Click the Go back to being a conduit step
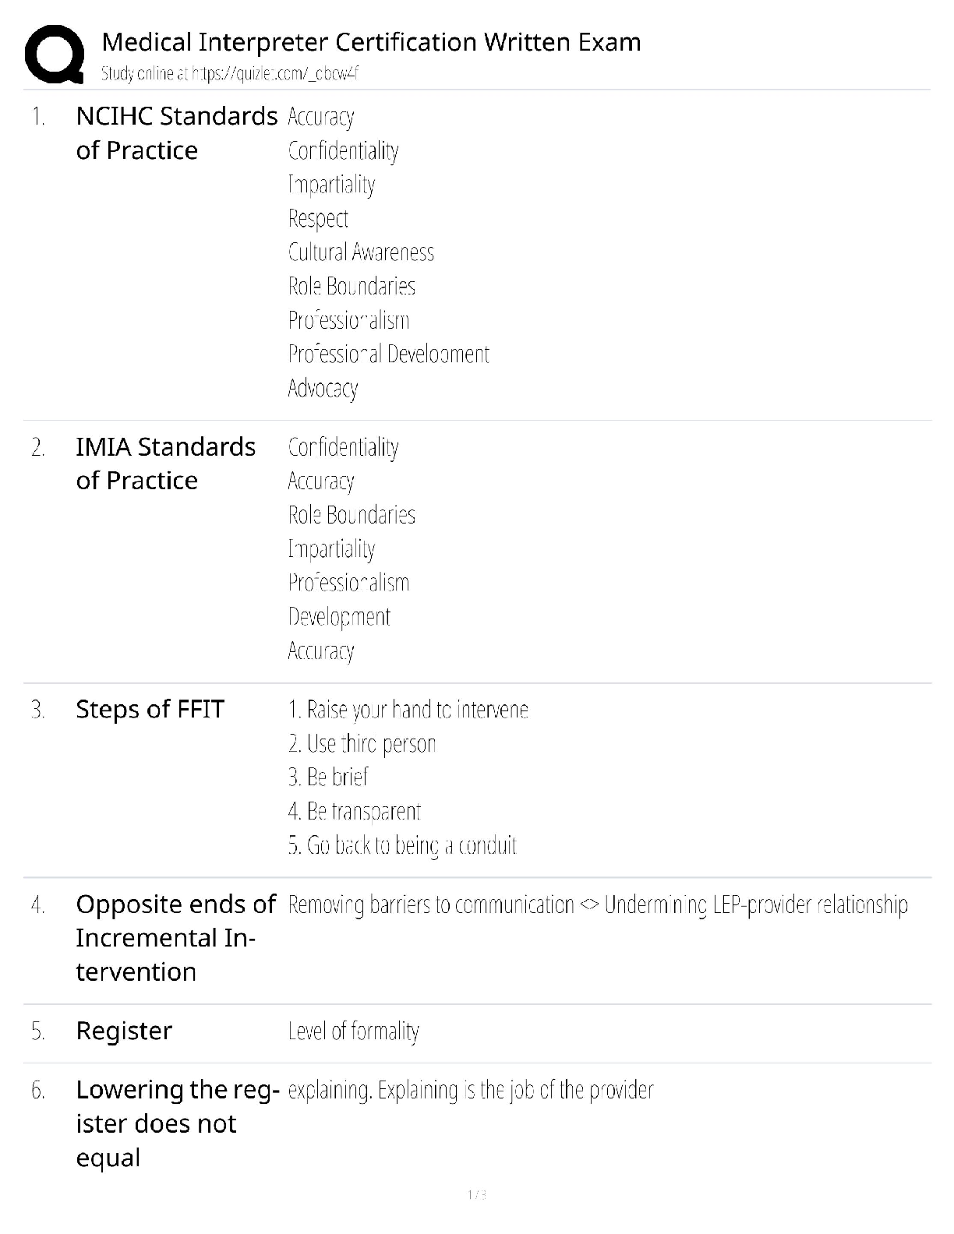The width and height of the screenshot is (954, 1234). (402, 845)
